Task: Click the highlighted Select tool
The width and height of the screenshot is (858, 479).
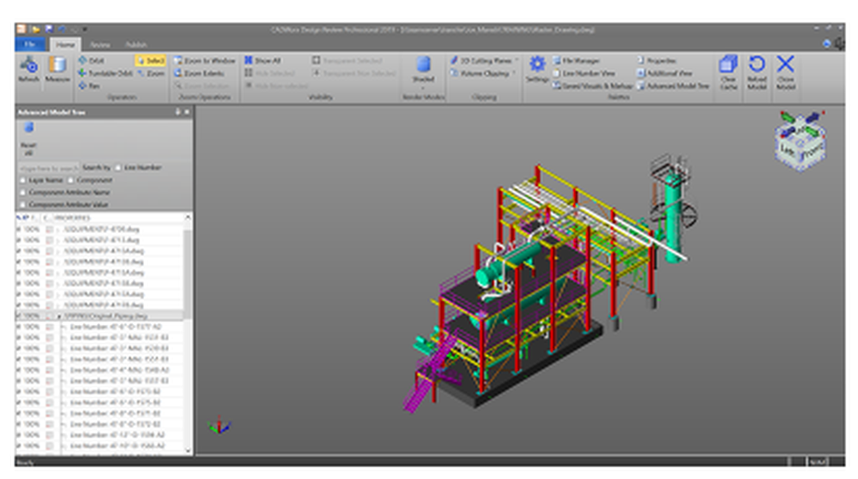Action: (150, 61)
